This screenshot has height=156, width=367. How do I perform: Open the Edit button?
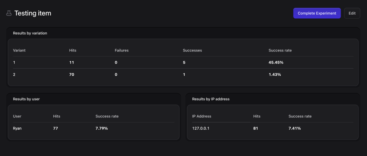click(352, 13)
